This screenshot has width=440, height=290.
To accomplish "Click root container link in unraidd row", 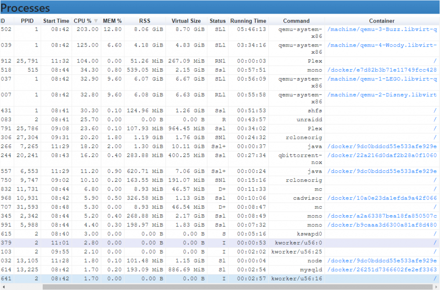I will click(435, 120).
